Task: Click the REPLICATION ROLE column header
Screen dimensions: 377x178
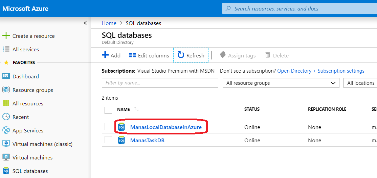Action: 327,109
